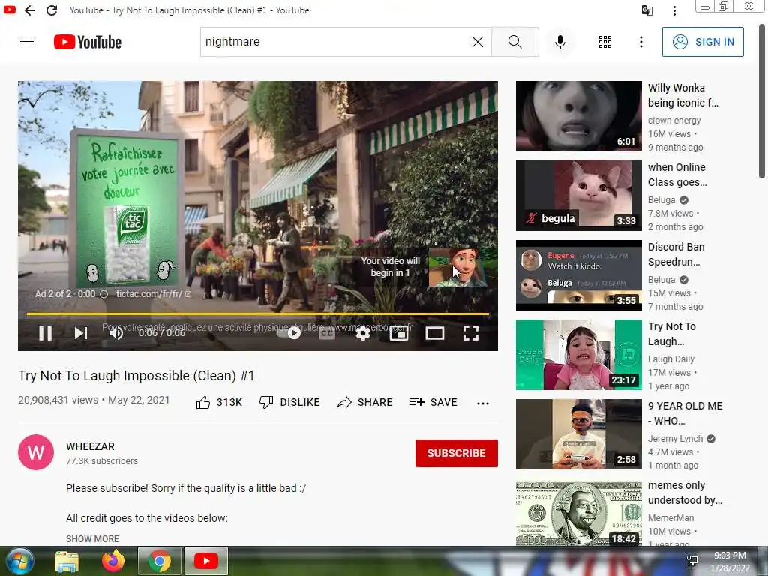Screen dimensions: 768x576
Task: Expand description with SHOW MORE
Action: pyautogui.click(x=92, y=538)
